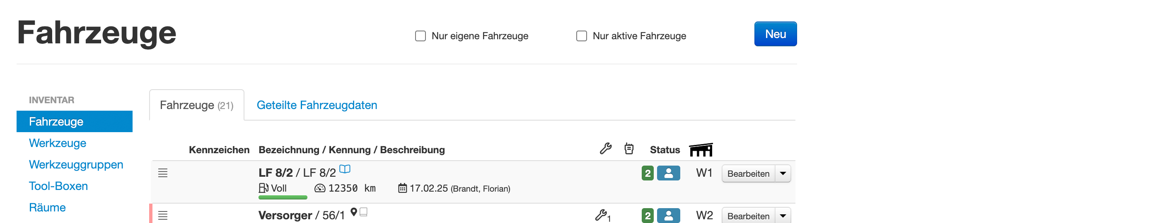This screenshot has height=223, width=1160.
Task: Click the blue Neu button
Action: point(775,34)
